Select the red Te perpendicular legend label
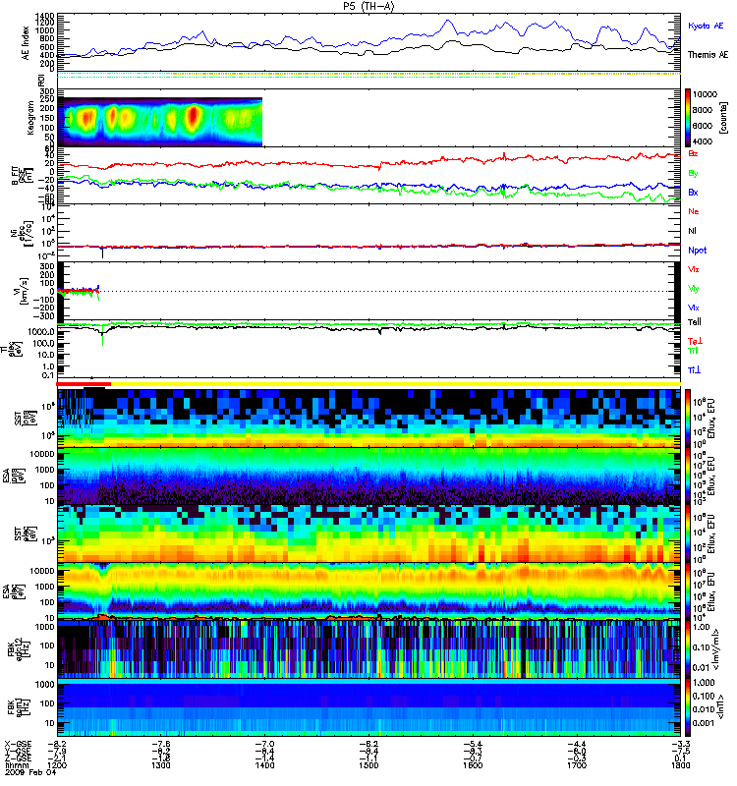Screen dimensions: 737x786 click(696, 341)
